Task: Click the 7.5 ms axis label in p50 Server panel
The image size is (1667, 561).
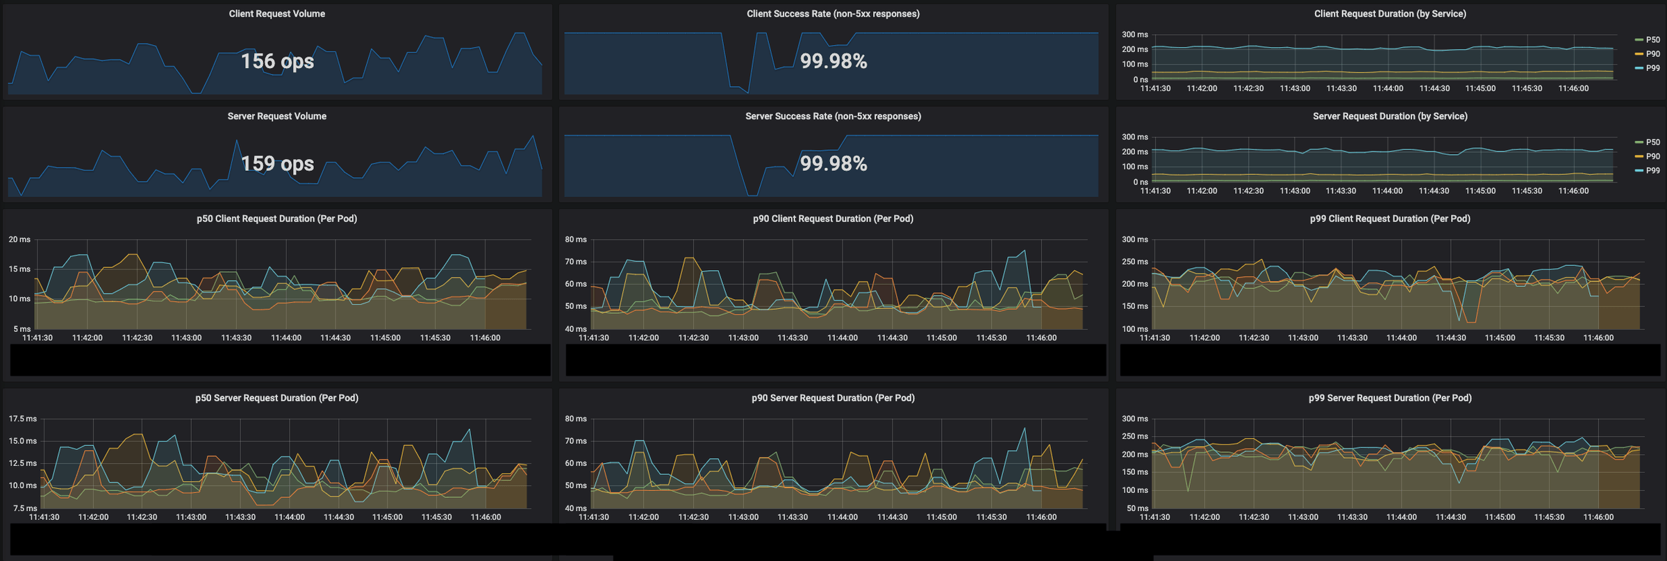Action: (24, 508)
